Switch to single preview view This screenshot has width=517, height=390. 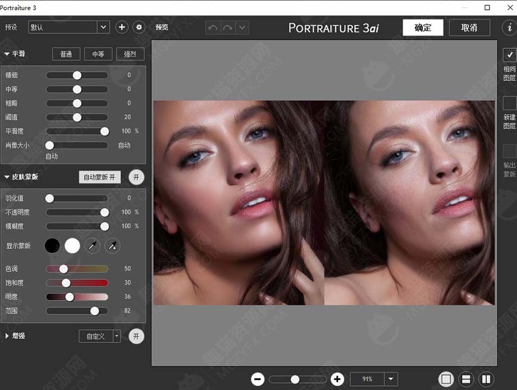coord(446,379)
